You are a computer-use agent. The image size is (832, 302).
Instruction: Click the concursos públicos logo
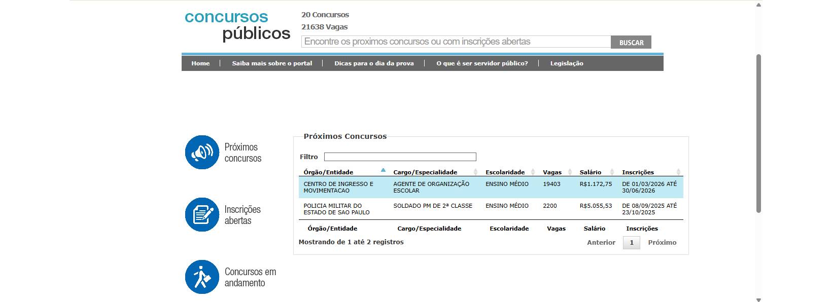237,25
